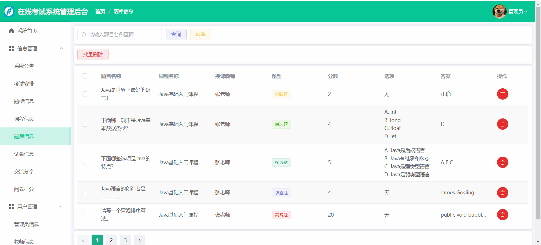Click the public void bubbl... answer cell
This screenshot has width=541, height=245.
463,215
